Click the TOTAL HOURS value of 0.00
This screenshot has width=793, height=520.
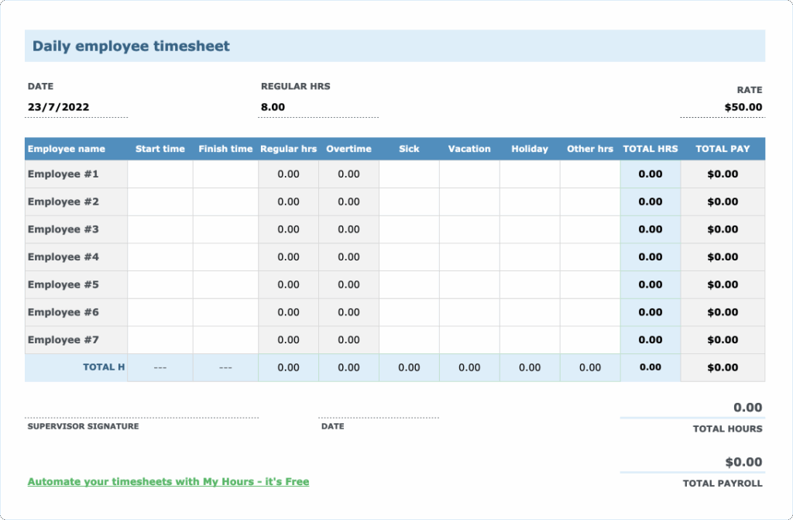coord(745,407)
